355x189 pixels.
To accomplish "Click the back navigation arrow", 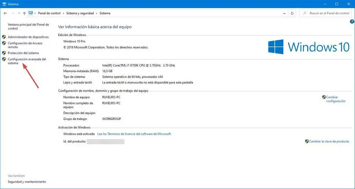I will [x=5, y=13].
